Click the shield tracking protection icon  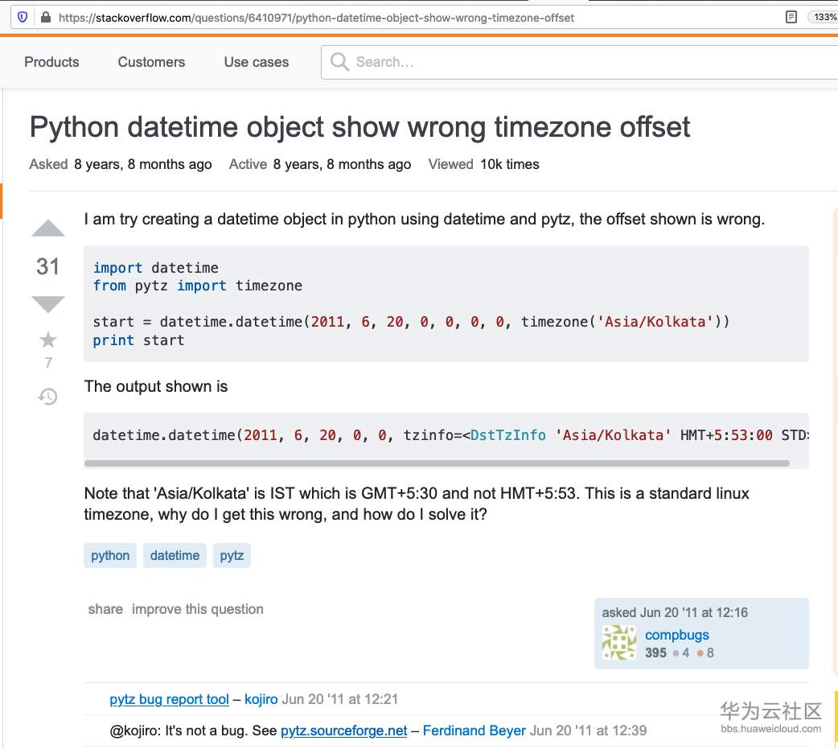coord(23,17)
